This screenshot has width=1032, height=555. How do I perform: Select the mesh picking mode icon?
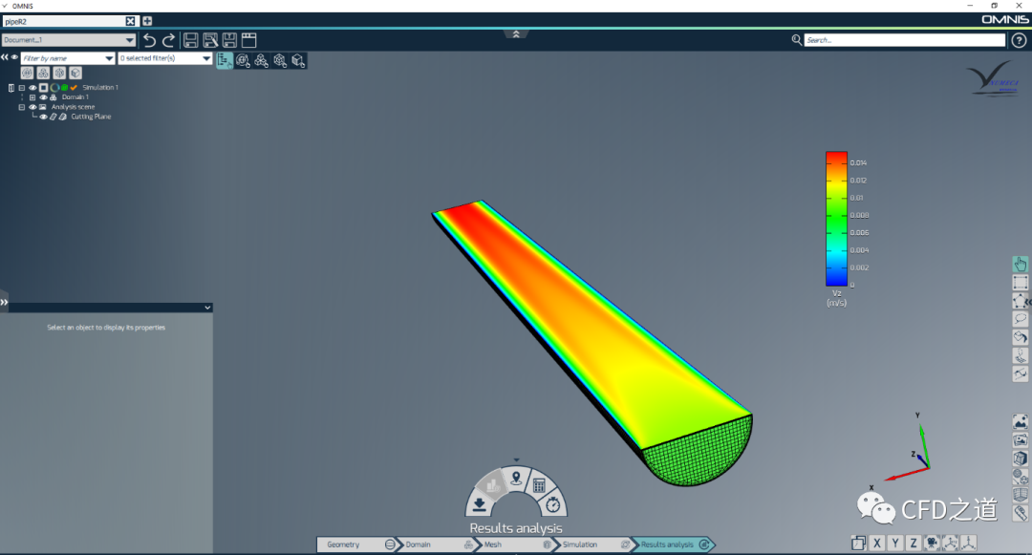[x=280, y=60]
